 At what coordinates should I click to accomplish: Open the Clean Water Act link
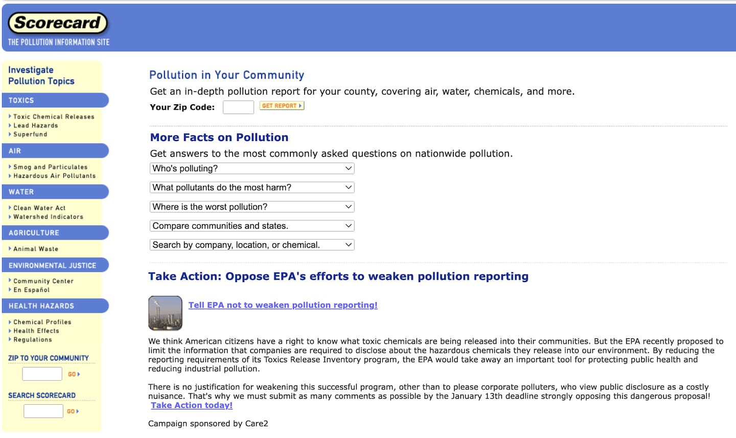[39, 208]
